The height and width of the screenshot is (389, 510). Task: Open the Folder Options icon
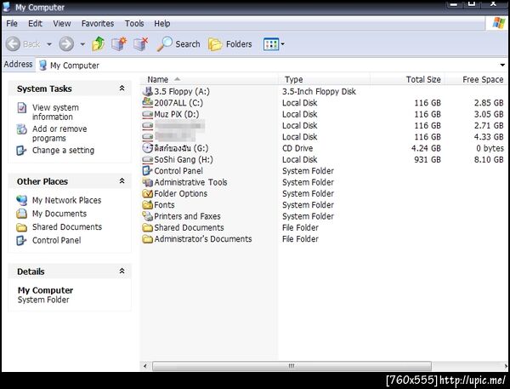pyautogui.click(x=147, y=193)
